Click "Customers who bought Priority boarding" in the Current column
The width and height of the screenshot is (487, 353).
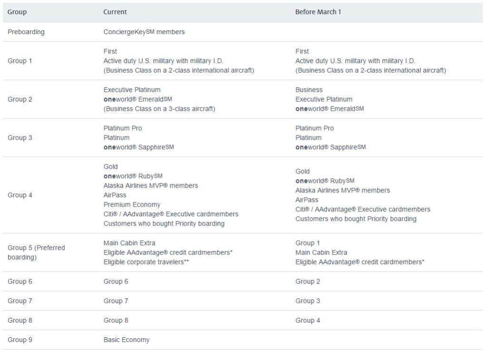[164, 223]
